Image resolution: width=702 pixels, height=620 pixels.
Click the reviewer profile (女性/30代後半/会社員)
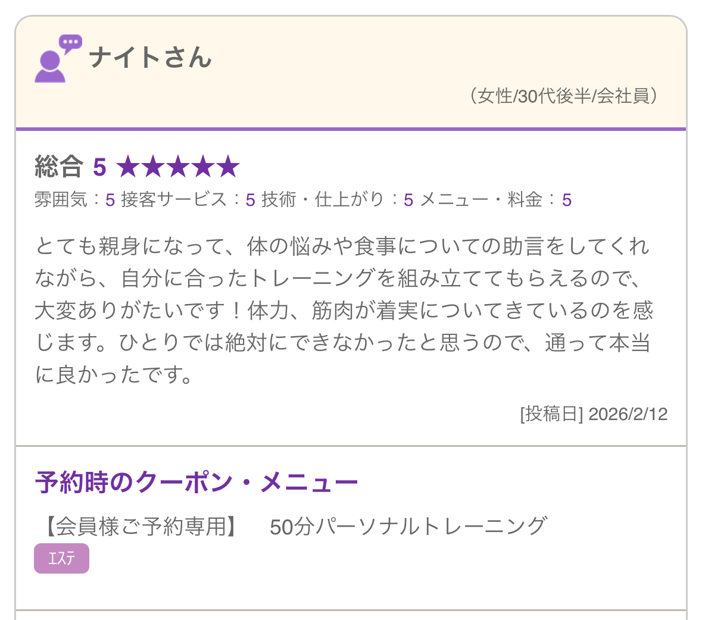click(564, 96)
